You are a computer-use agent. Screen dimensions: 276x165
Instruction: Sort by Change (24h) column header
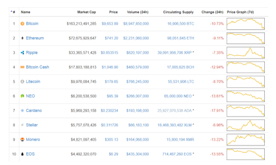pos(212,12)
